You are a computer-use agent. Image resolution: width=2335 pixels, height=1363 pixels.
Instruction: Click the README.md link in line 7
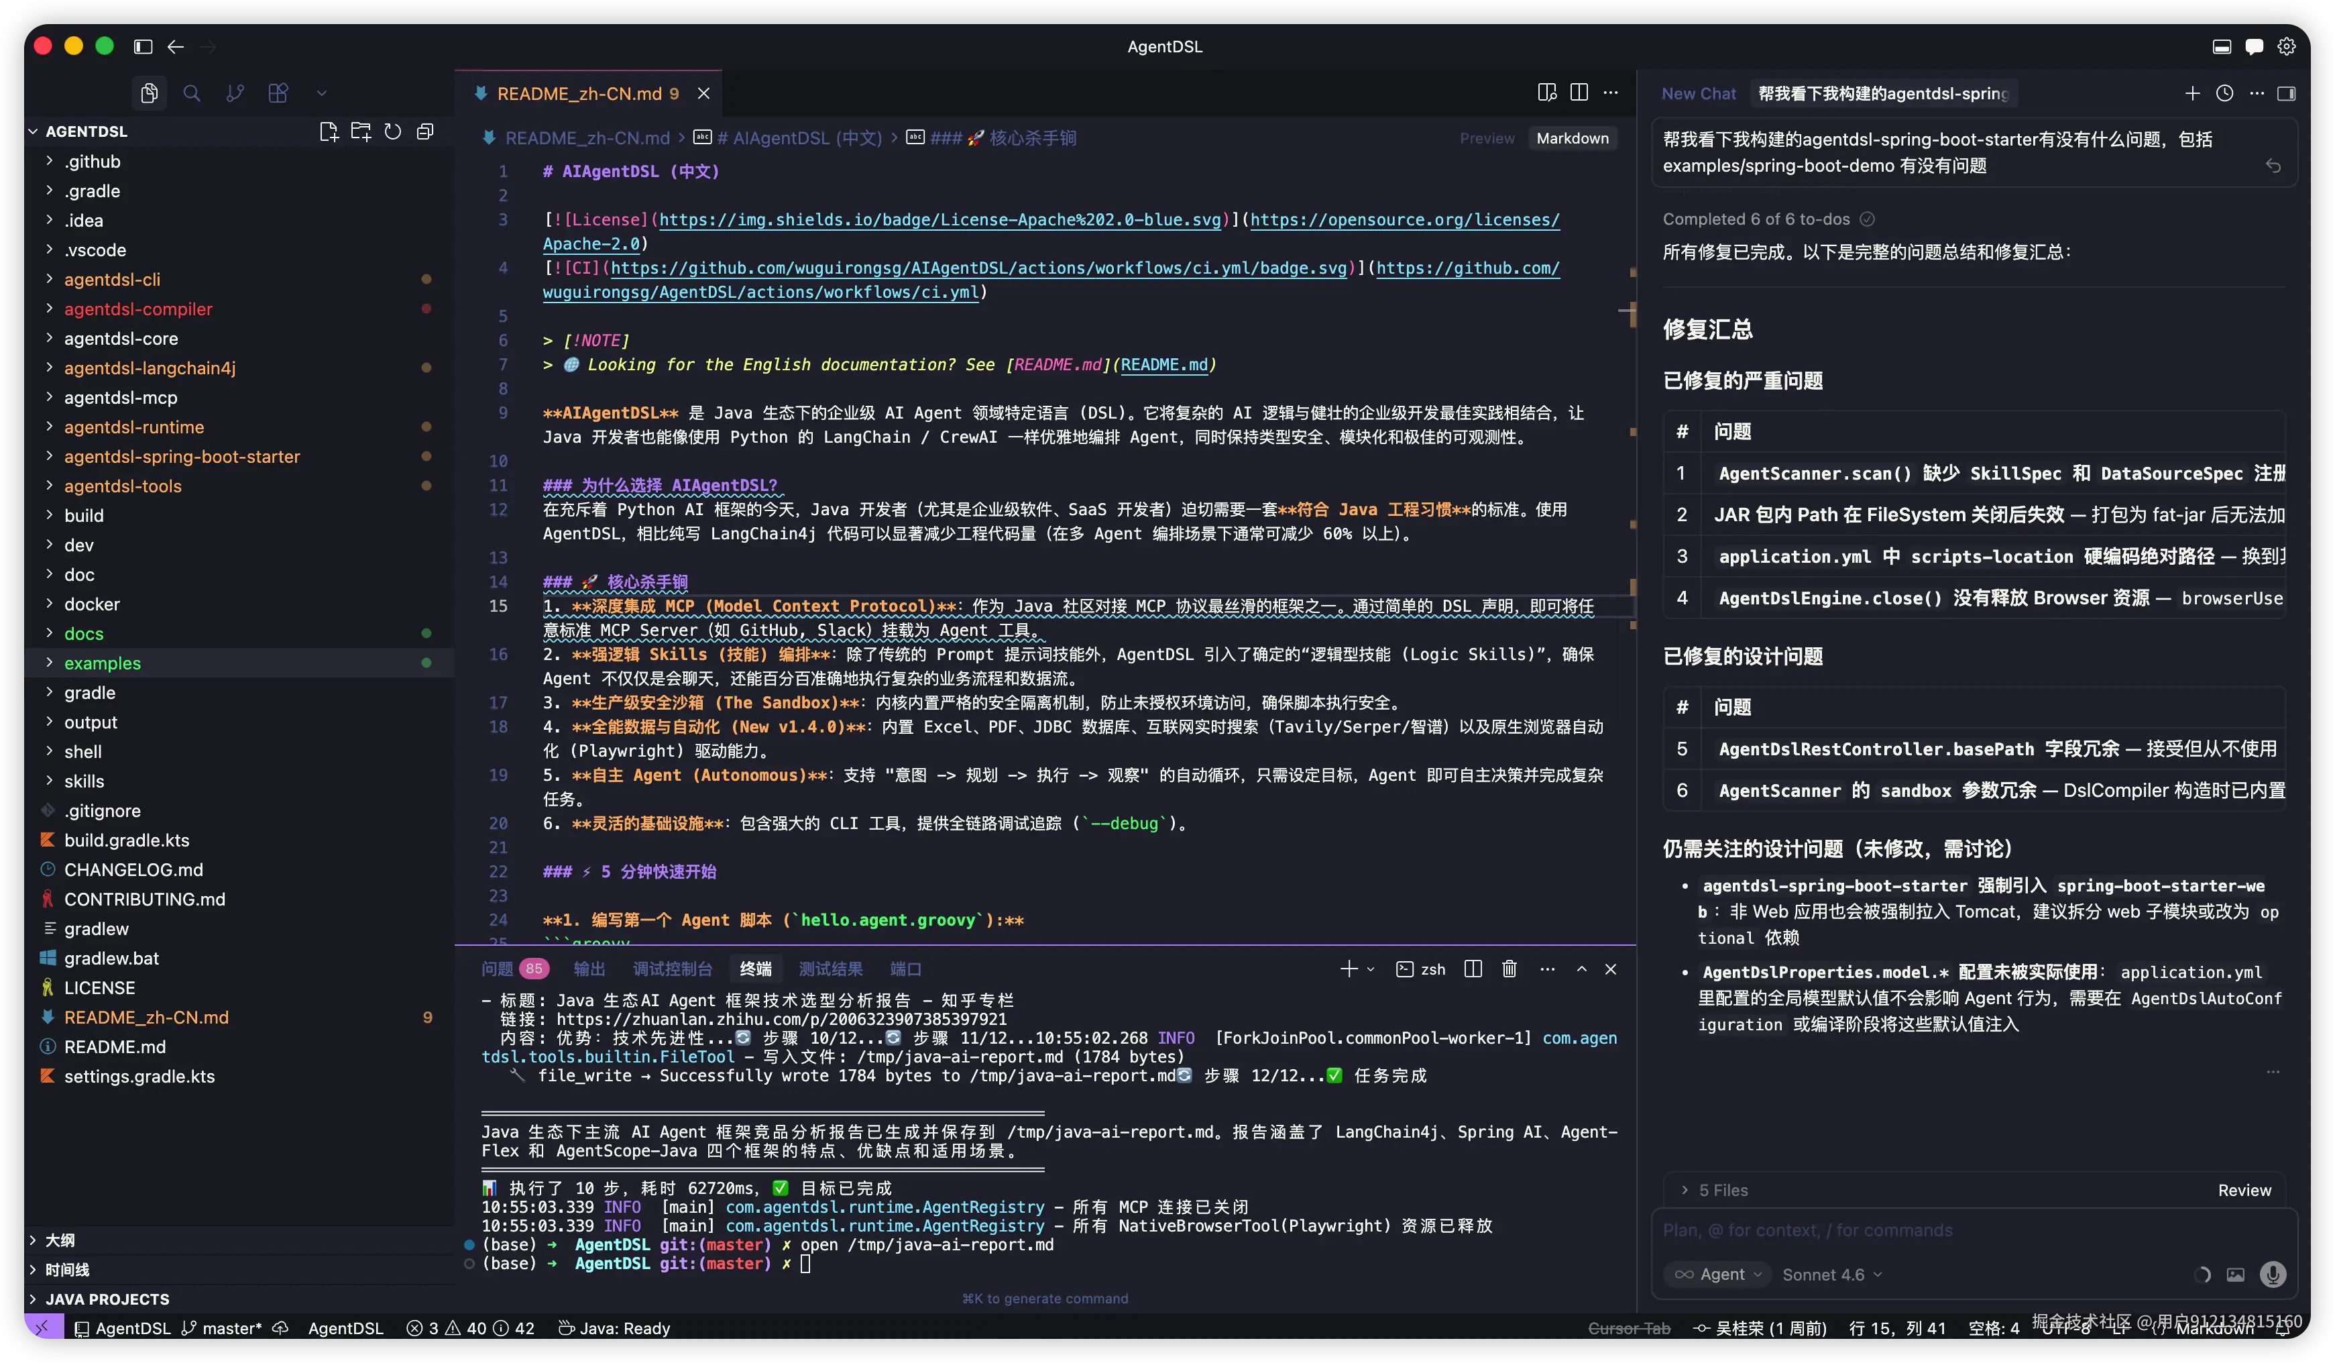pyautogui.click(x=1163, y=365)
